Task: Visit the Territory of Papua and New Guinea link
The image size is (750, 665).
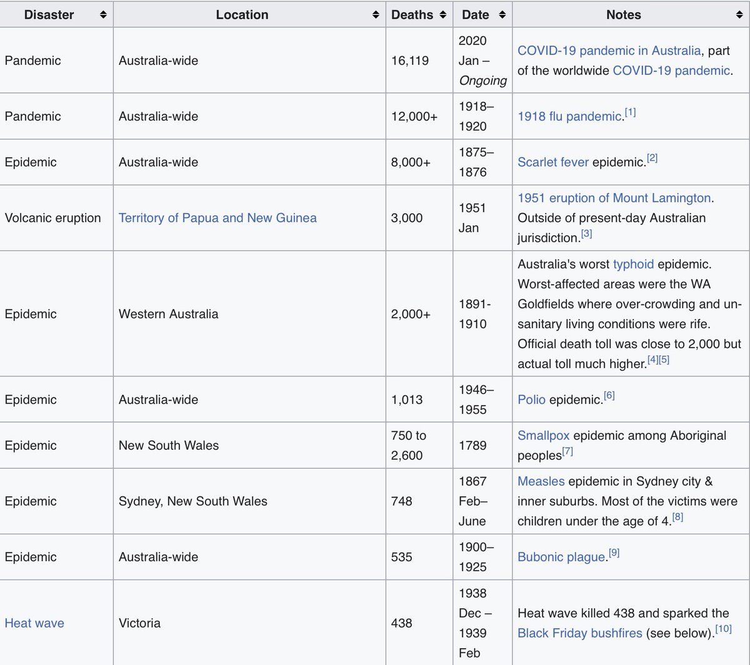Action: (x=217, y=218)
